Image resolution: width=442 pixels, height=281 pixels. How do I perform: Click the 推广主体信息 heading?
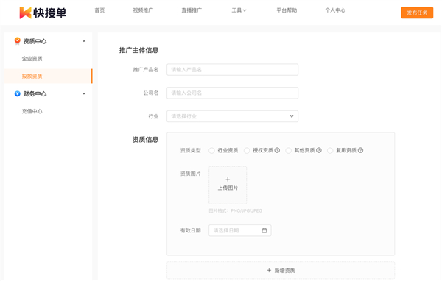(138, 51)
